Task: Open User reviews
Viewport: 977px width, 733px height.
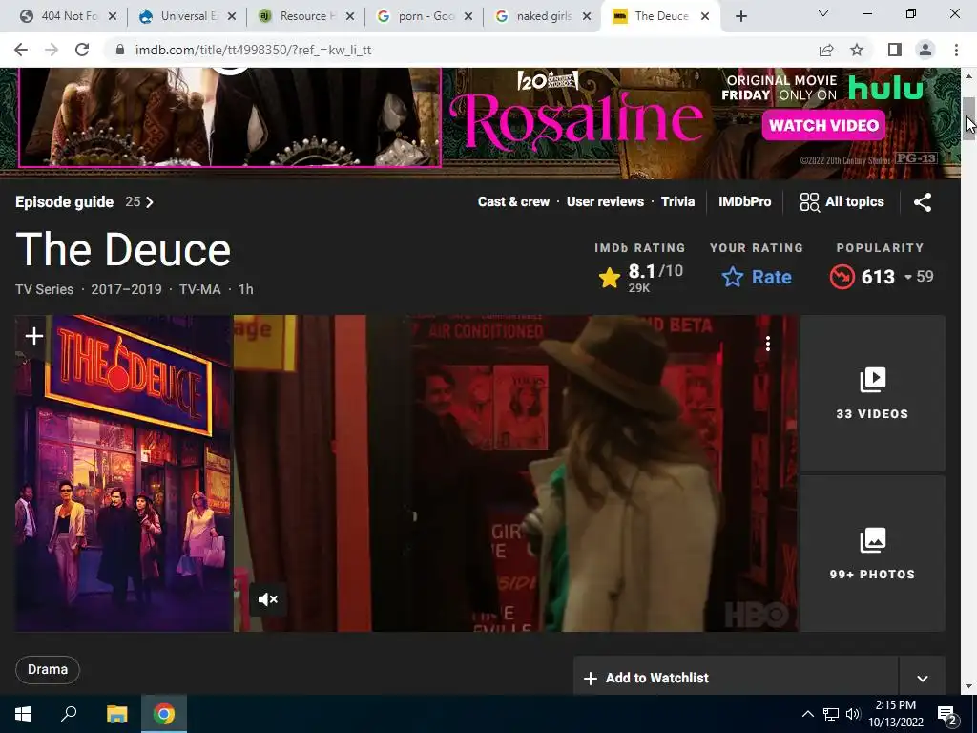Action: tap(605, 202)
